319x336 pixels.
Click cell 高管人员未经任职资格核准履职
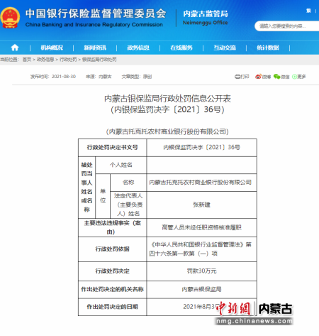pyautogui.click(x=201, y=227)
